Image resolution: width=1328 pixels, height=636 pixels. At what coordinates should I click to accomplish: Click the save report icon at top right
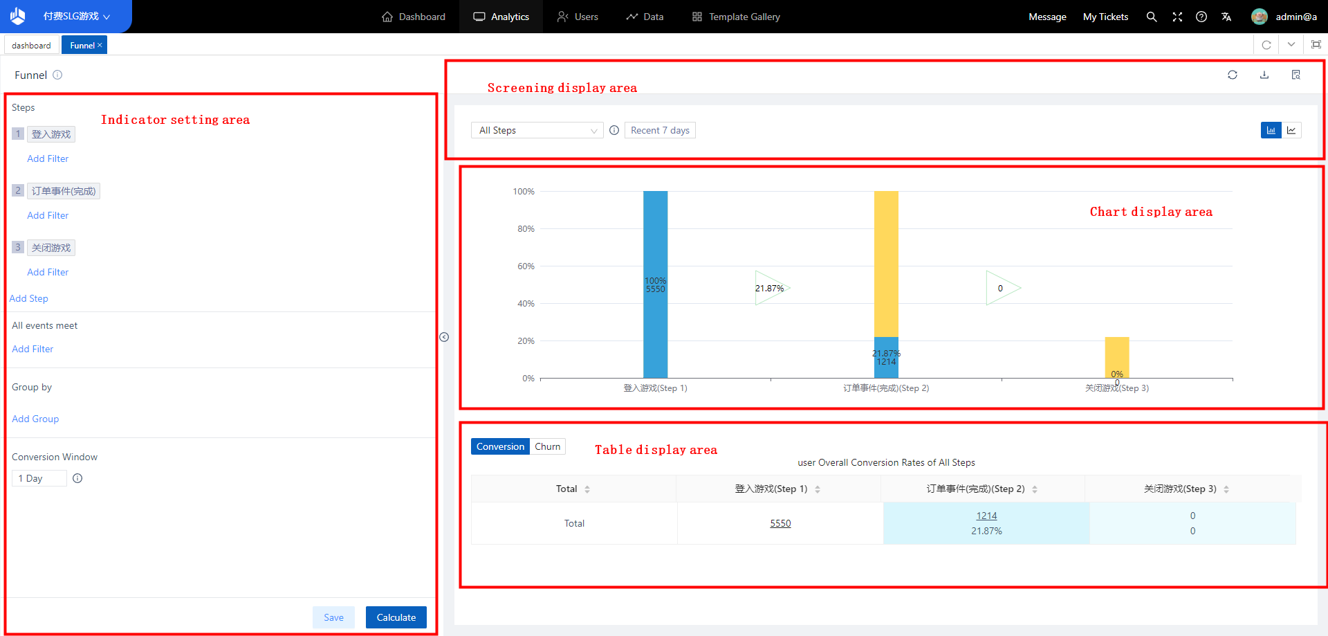point(1295,75)
